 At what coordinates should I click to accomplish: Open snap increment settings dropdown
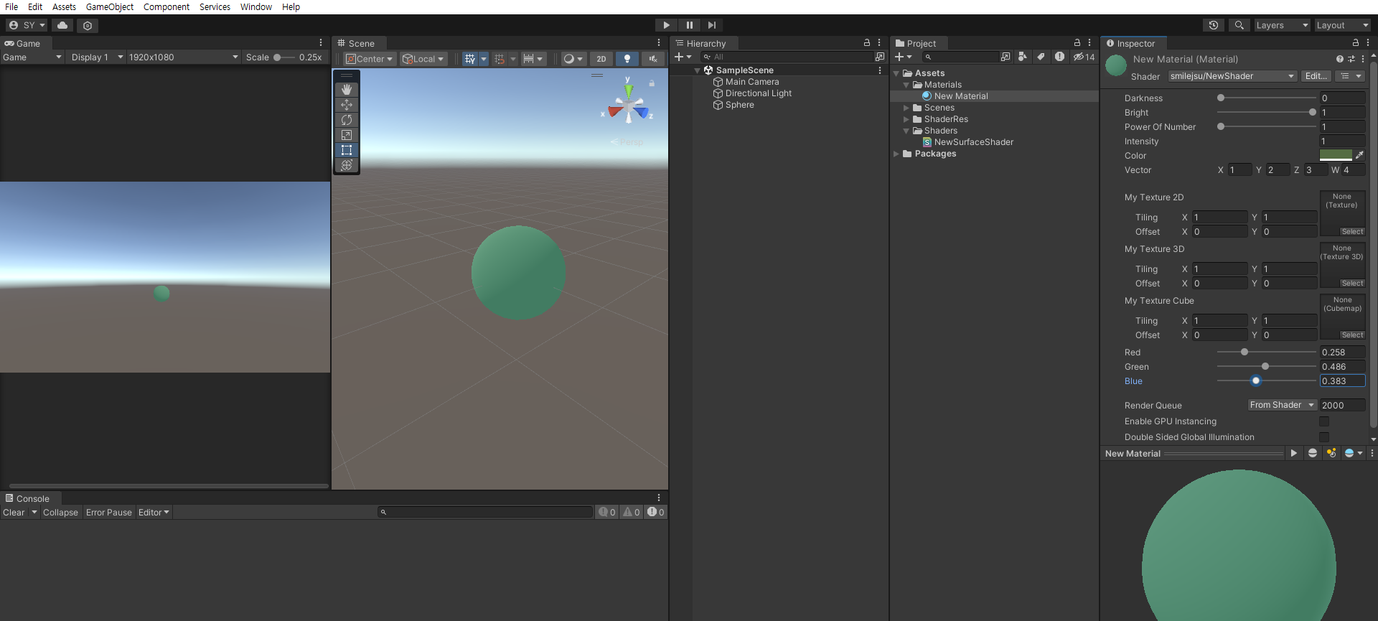[533, 59]
